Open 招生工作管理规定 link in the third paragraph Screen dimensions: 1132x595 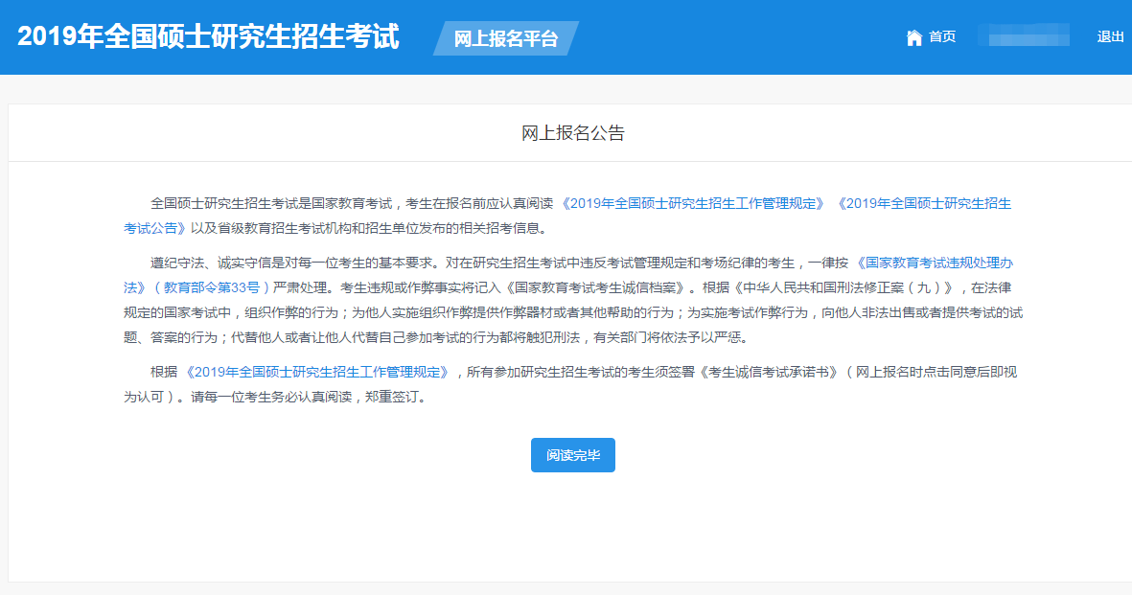click(x=316, y=372)
